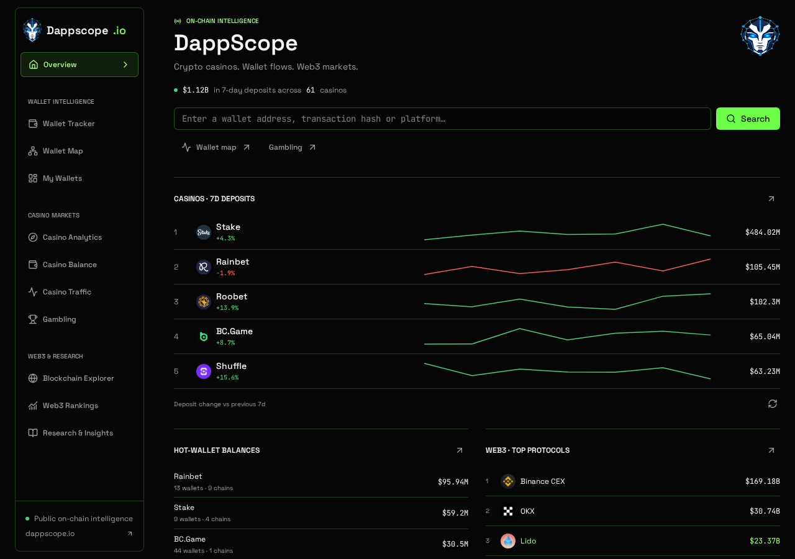The height and width of the screenshot is (559, 795).
Task: Open Casino Traffic menu item
Action: point(79,292)
